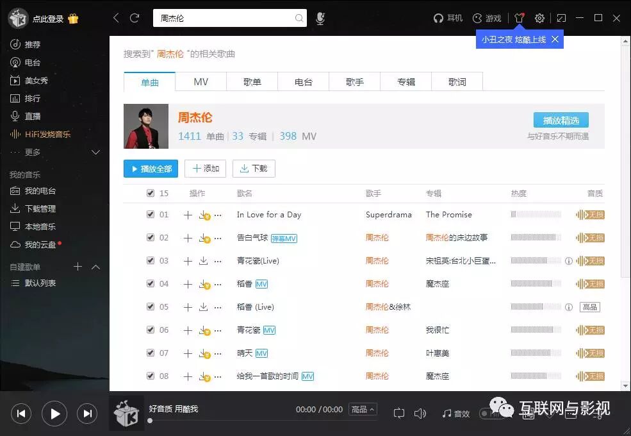Click the refresh icon
631x436 pixels.
coord(135,18)
